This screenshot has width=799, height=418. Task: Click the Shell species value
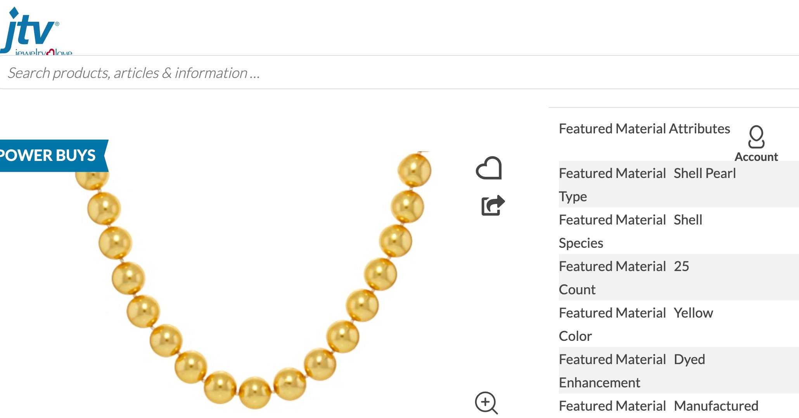(688, 220)
